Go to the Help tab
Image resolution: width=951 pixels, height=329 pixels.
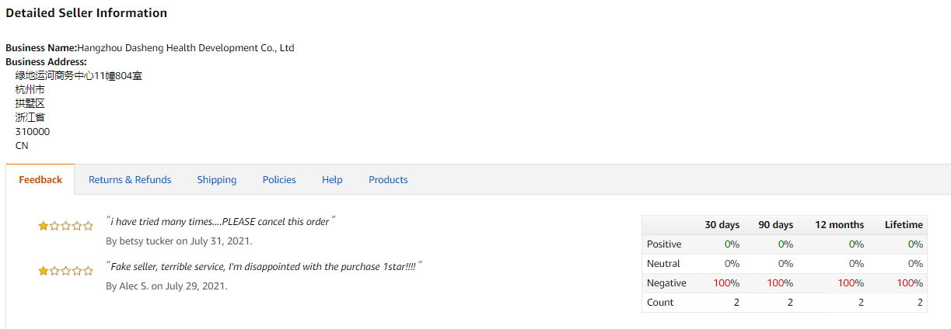tap(332, 180)
